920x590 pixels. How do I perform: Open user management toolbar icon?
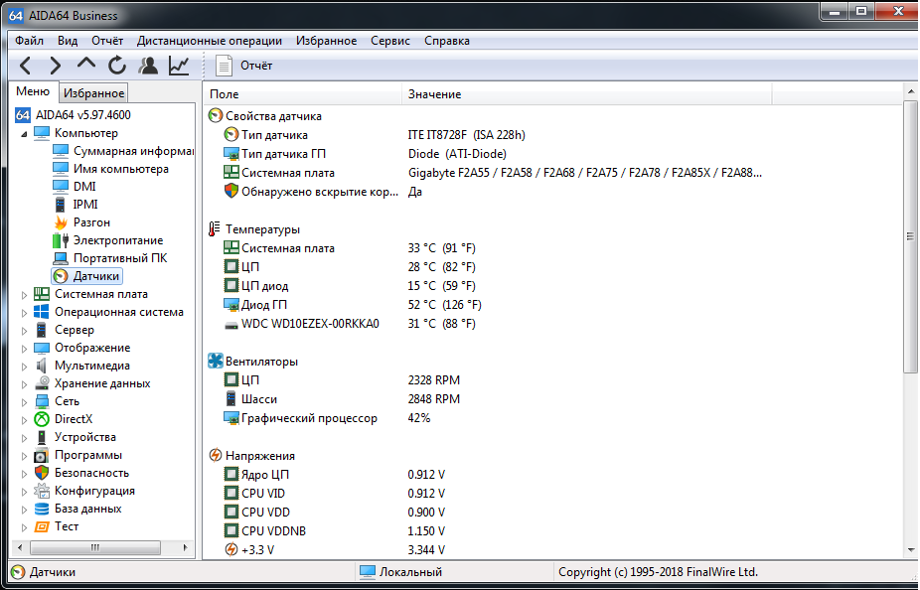pyautogui.click(x=148, y=66)
